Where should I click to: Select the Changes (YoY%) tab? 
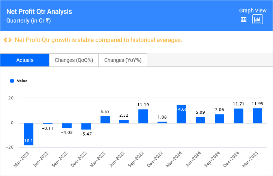coord(123,60)
